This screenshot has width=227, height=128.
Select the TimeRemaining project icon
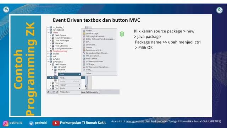pos(51,51)
